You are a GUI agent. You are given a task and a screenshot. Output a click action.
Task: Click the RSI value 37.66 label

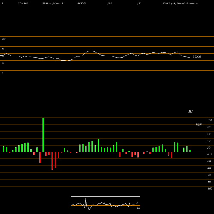(197, 56)
